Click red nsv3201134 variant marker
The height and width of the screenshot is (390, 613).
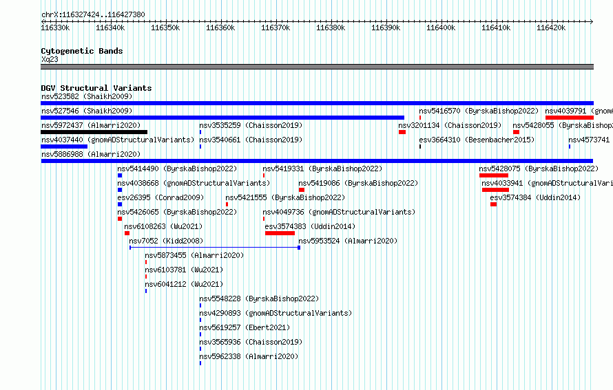[402, 132]
